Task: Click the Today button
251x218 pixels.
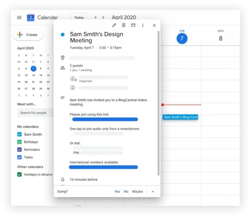Action: (79, 17)
